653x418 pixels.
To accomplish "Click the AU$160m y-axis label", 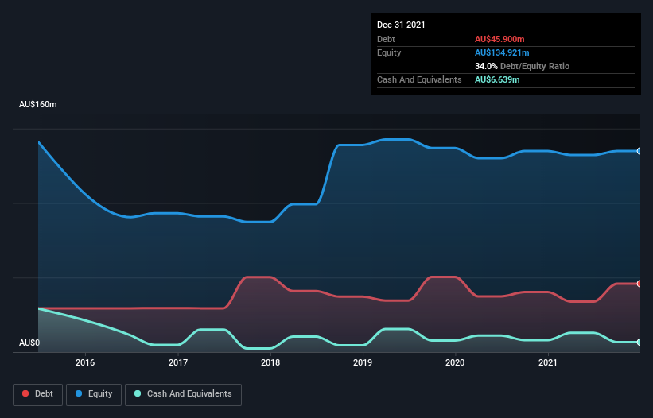I will pos(38,104).
